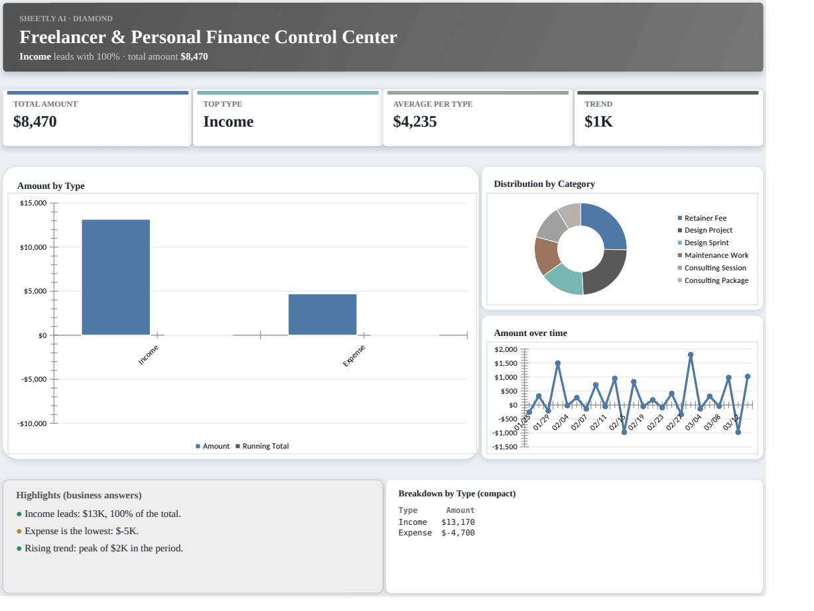This screenshot has height=611, width=814.
Task: Select the Income bar in the chart
Action: pos(116,277)
